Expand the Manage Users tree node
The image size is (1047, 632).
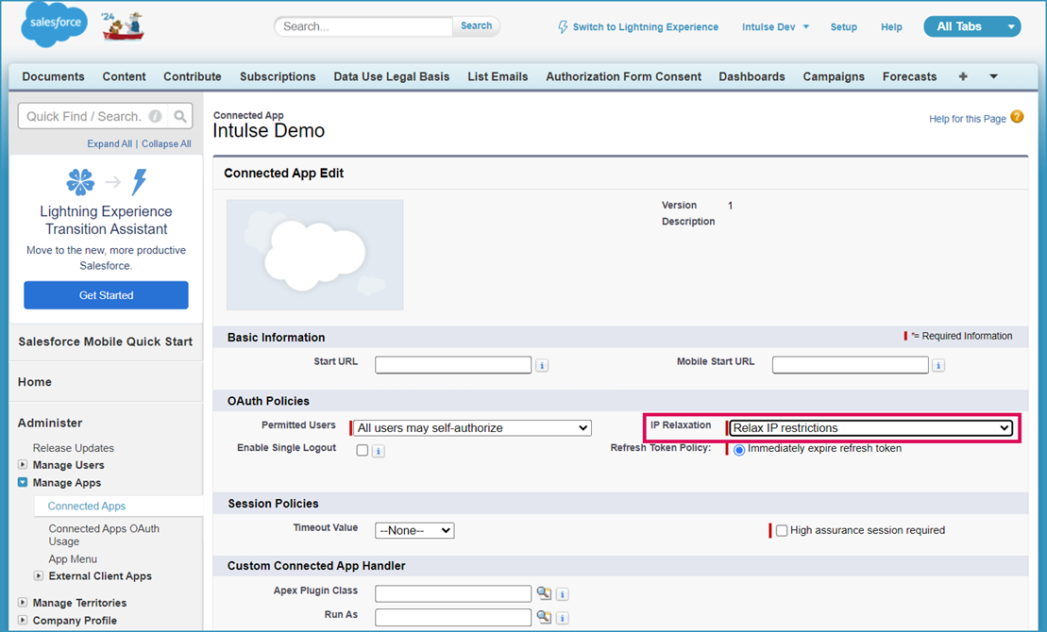(x=22, y=464)
